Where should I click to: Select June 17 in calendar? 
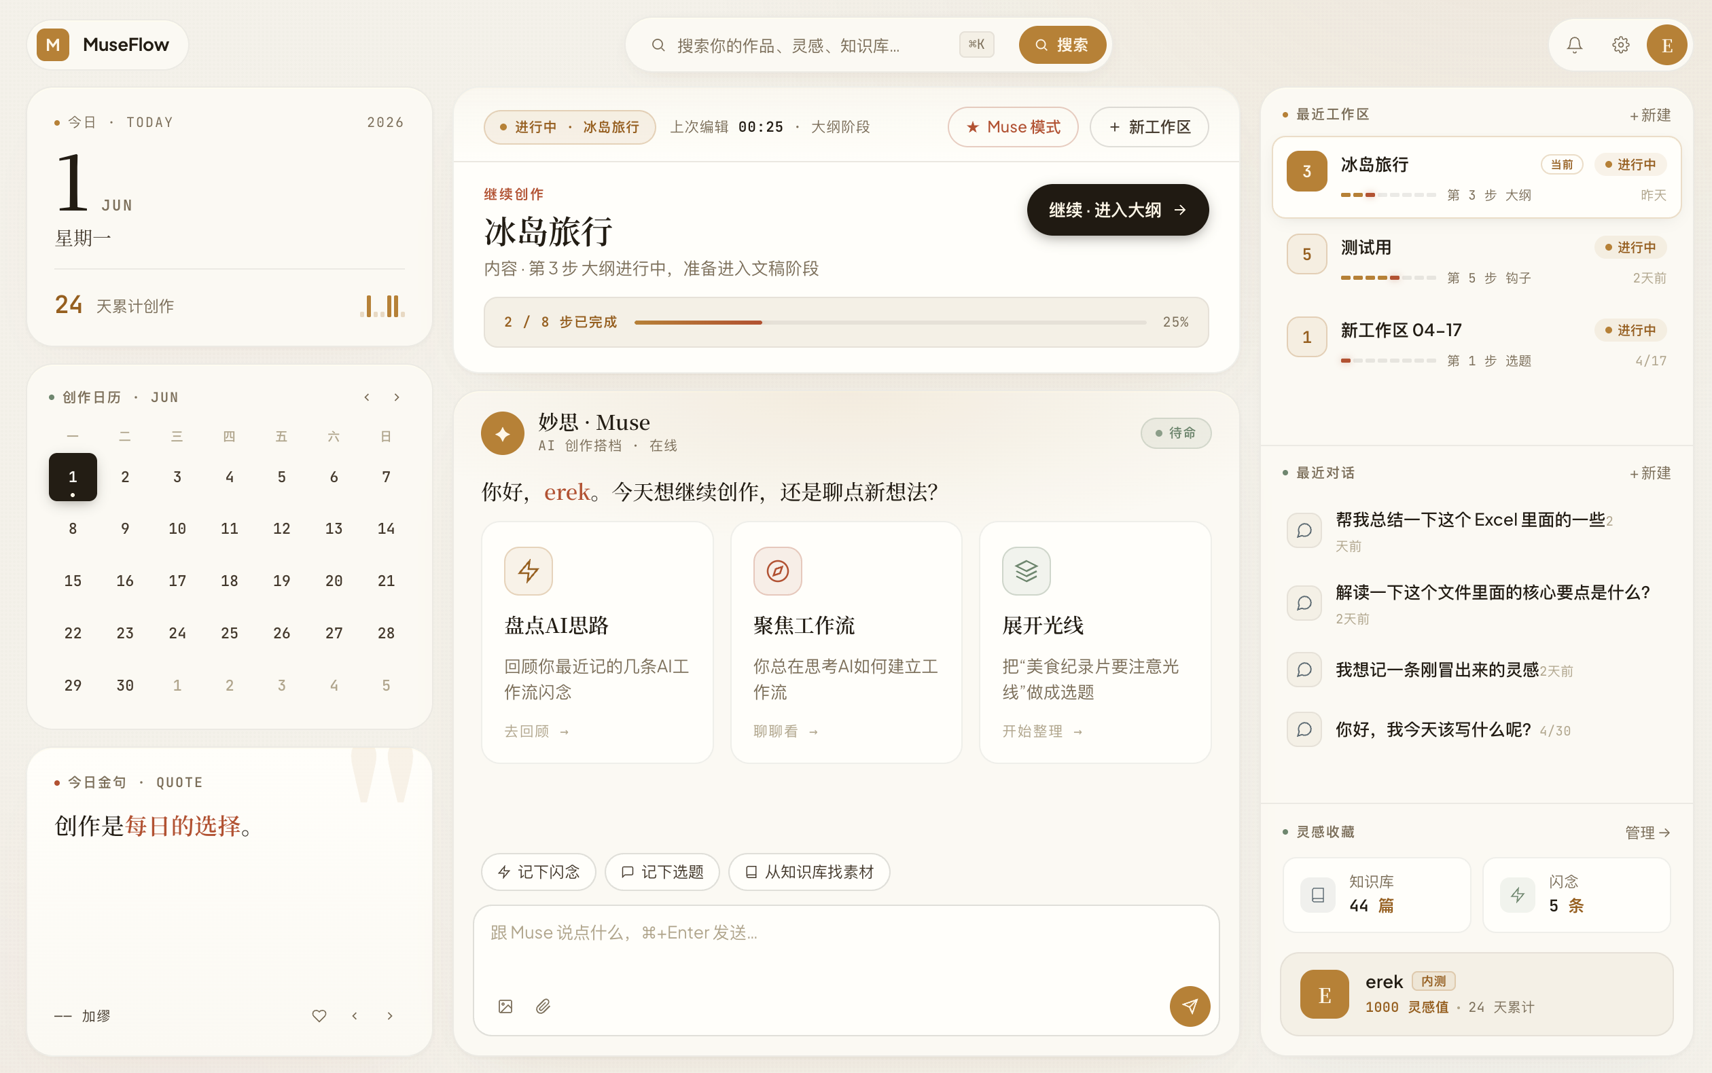tap(177, 581)
